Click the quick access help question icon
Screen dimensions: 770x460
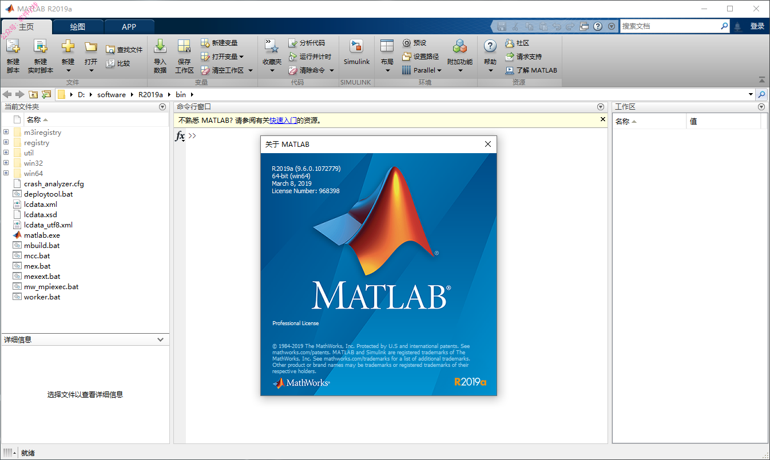point(598,26)
